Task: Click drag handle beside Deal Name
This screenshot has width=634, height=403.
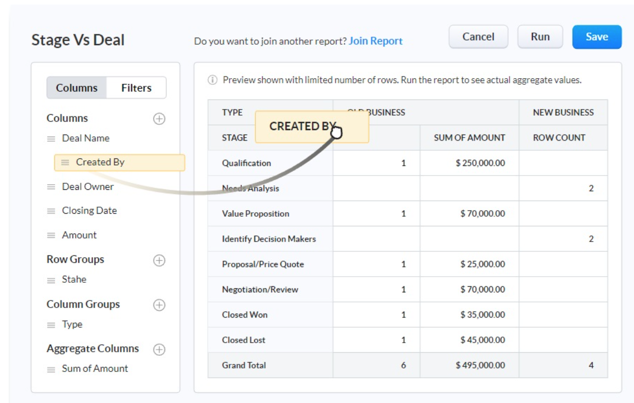Action: 51,139
